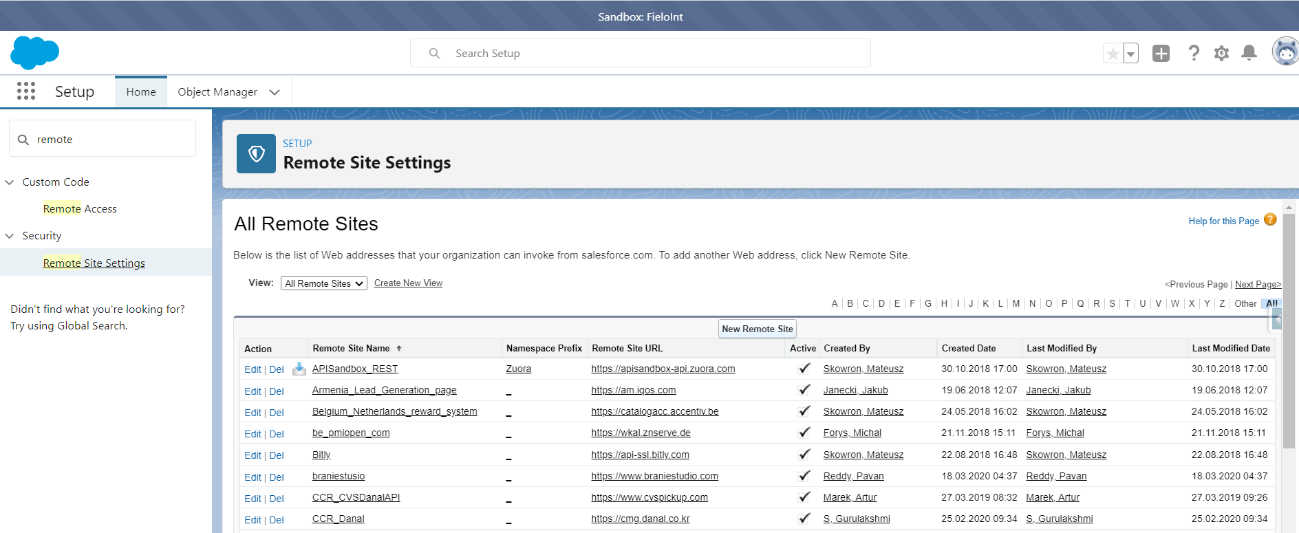The height and width of the screenshot is (533, 1299).
Task: Open Forys, Michal in Last Modified By
Action: pyautogui.click(x=1055, y=433)
